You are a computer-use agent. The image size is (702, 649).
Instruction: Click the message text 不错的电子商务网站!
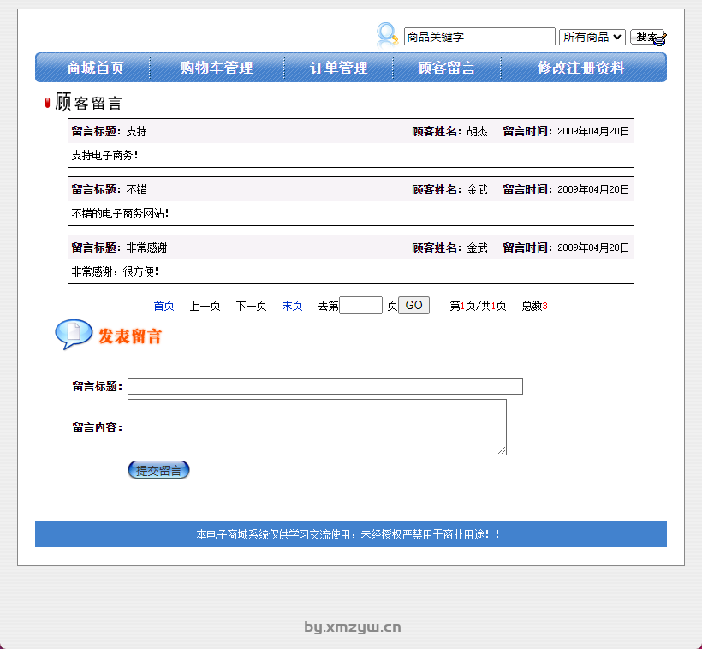(x=120, y=214)
